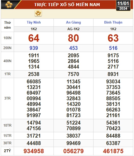Viewport: 134px width, 156px height.
Task: Click Tây Ninh number 1965
Action: click(x=34, y=61)
